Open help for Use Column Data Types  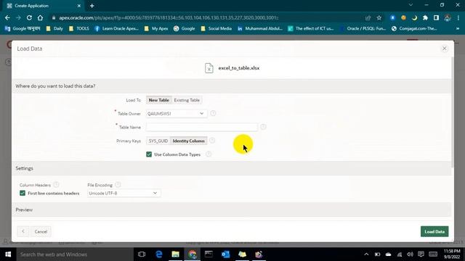pos(209,154)
